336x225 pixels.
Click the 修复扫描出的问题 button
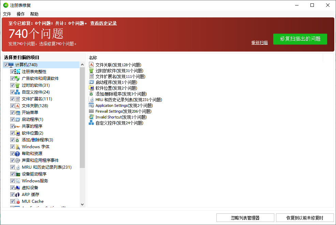300,39
